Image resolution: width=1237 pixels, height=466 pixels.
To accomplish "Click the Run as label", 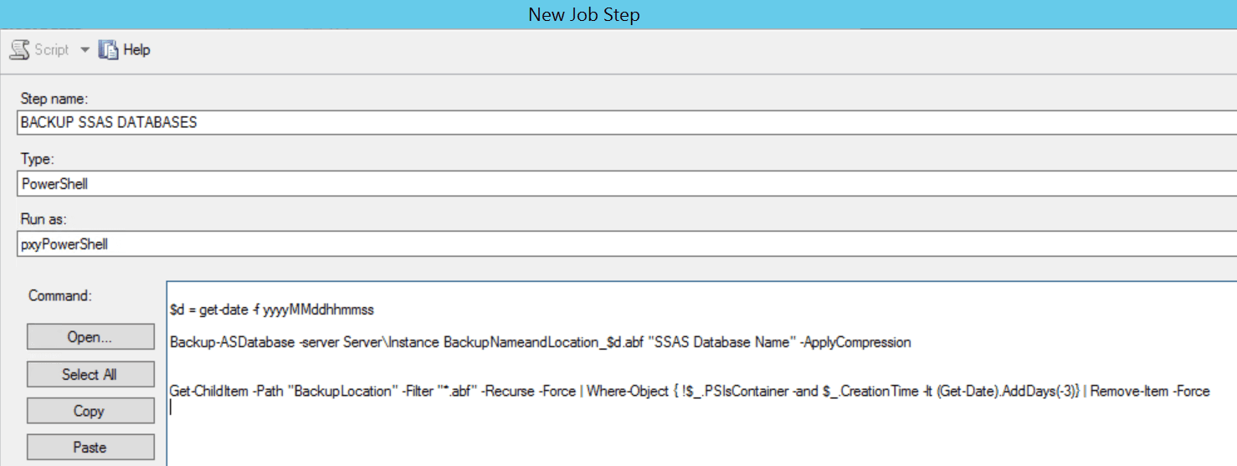I will tap(44, 219).
